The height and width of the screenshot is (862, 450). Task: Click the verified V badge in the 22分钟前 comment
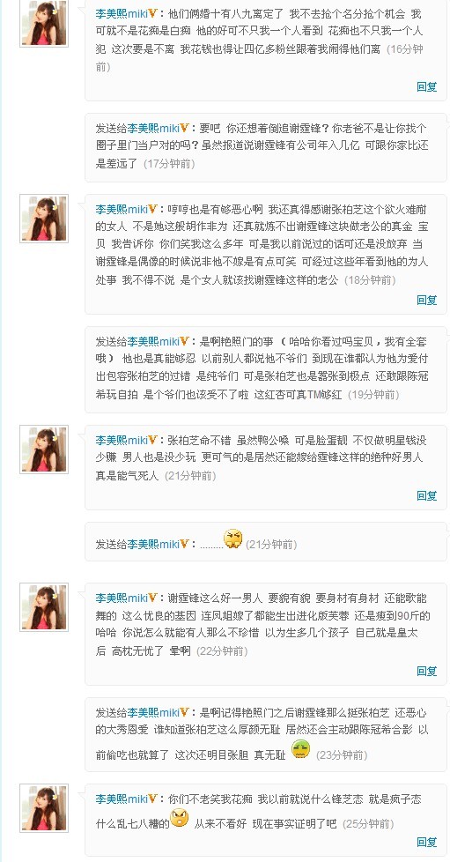coord(153,598)
